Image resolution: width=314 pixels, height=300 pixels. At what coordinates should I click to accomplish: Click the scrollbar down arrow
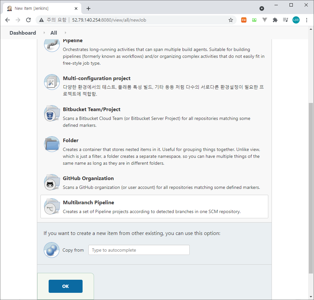pos(311,297)
